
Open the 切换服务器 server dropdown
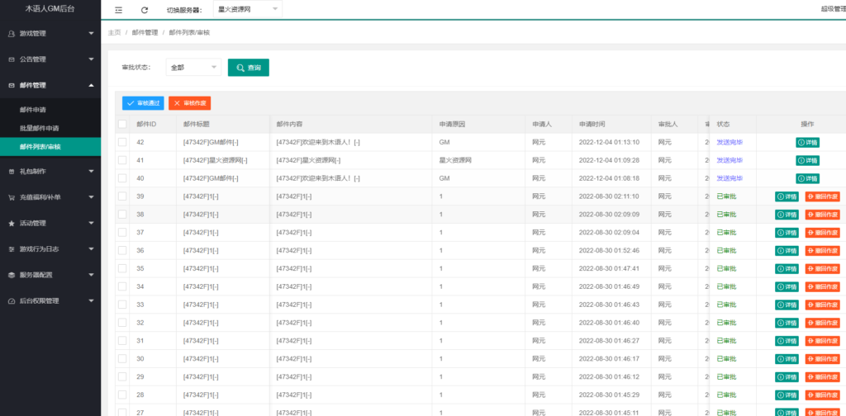[247, 10]
